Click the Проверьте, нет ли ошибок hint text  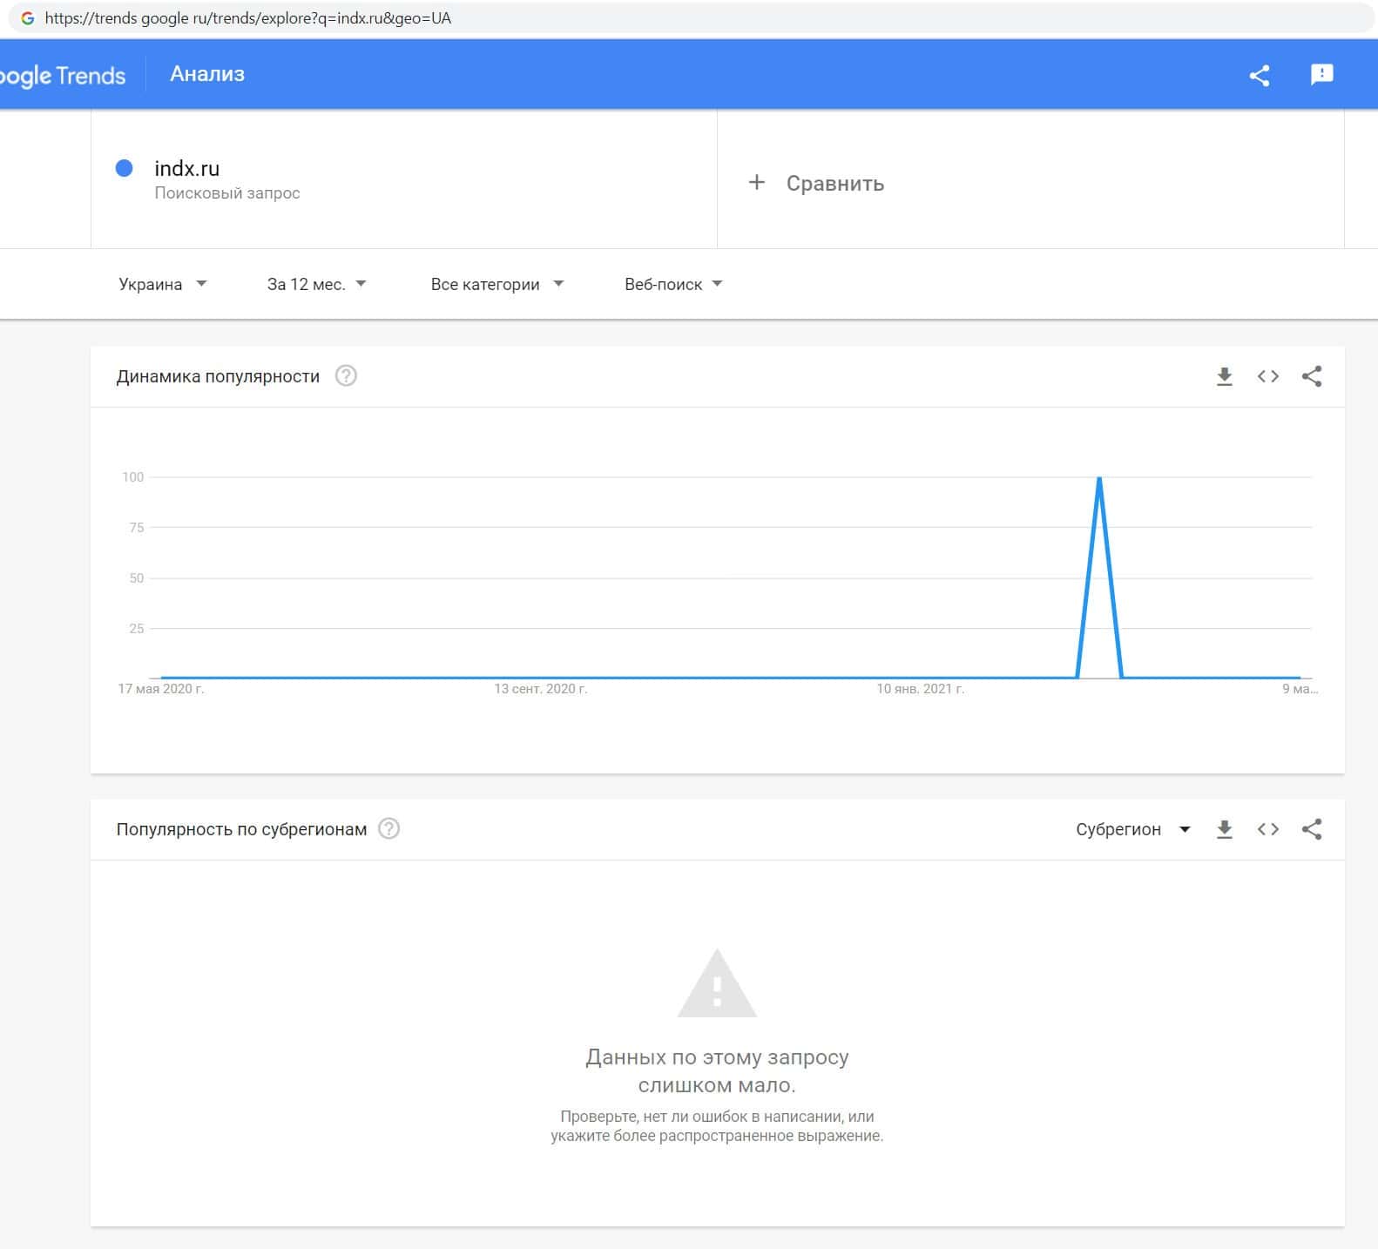(x=717, y=1126)
